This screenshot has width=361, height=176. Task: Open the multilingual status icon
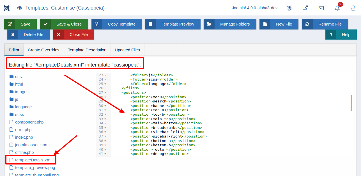click(x=289, y=8)
